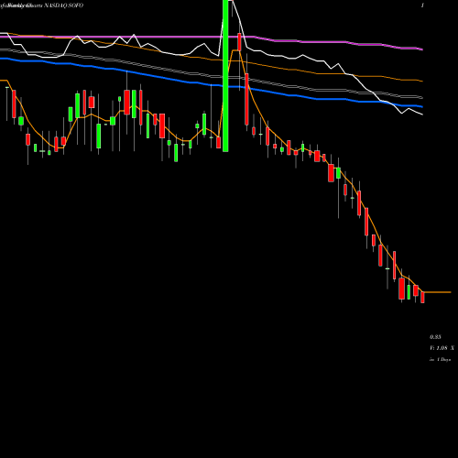The width and height of the screenshot is (458, 458).
Task: Click the '0.83' price value text
Action: click(x=435, y=337)
